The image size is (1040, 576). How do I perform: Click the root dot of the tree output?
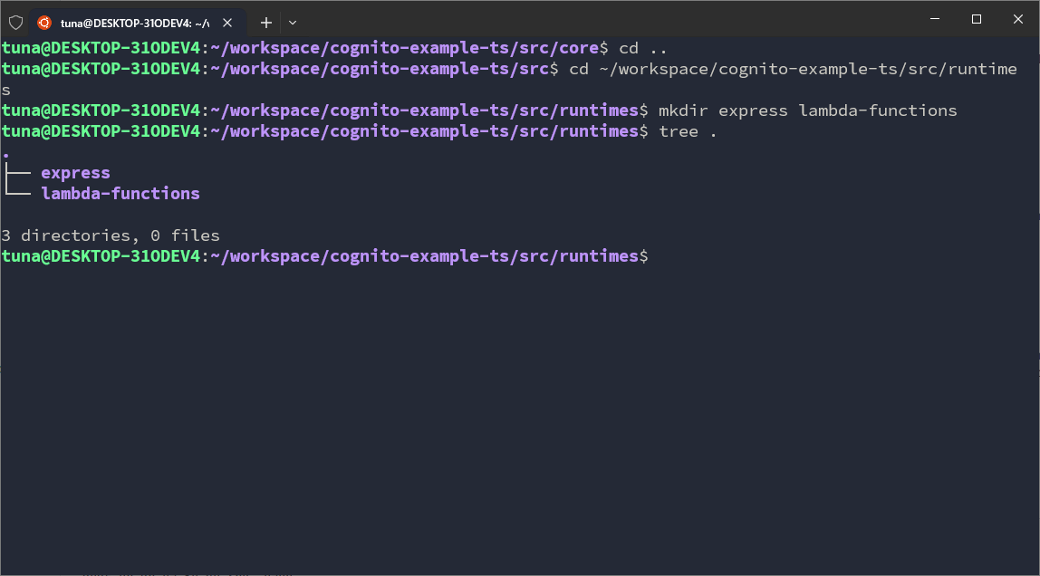click(x=5, y=153)
